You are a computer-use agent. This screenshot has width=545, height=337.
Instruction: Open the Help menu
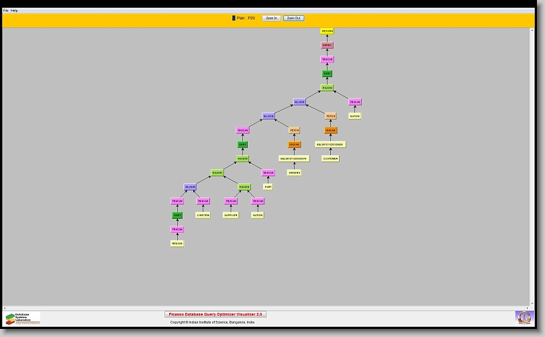tap(14, 11)
